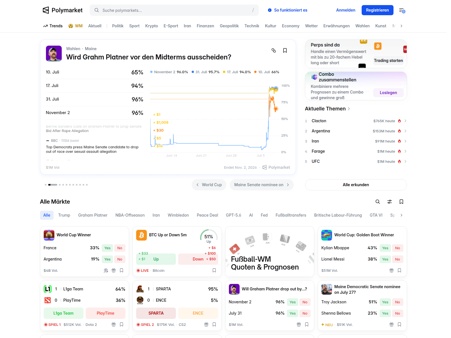Image resolution: width=451 pixels, height=338 pixels.
Task: Open the Argentina topic chevron
Action: tap(405, 131)
